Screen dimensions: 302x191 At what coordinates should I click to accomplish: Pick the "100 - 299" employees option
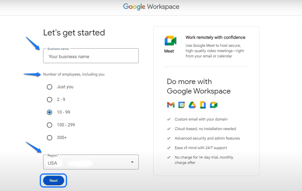point(49,125)
